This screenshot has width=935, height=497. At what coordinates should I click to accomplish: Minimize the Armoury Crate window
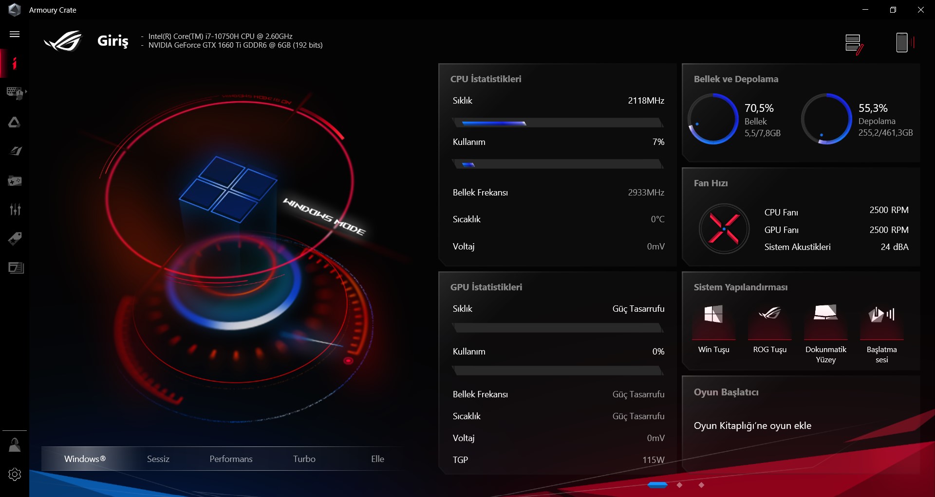[865, 10]
